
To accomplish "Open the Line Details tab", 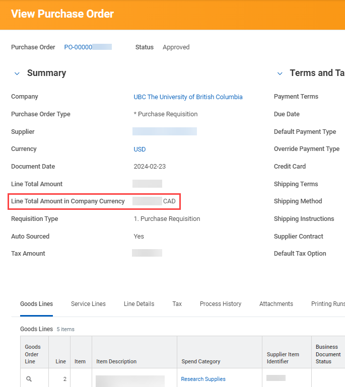I will point(139,304).
